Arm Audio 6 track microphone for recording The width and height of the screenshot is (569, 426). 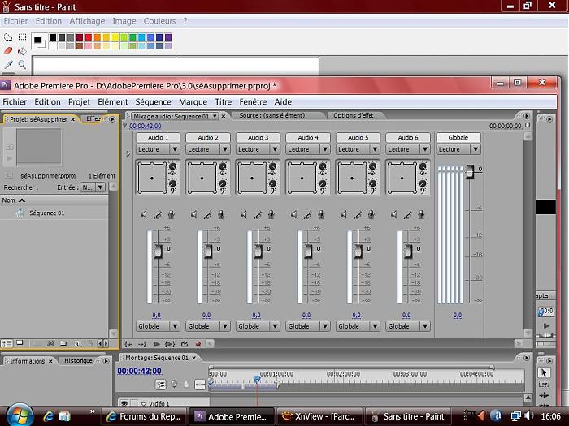pyautogui.click(x=421, y=215)
